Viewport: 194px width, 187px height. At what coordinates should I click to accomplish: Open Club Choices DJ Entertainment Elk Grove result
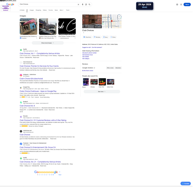[38, 147]
